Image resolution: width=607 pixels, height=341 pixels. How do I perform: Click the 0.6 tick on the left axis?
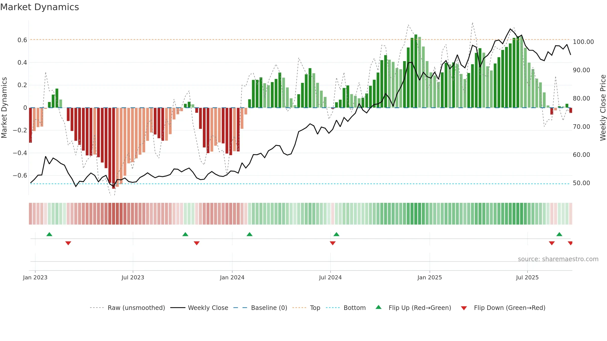22,40
